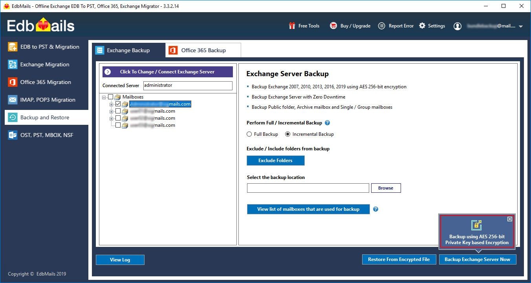Click the EdbMails logo in the header
The image size is (531, 283).
(x=41, y=26)
